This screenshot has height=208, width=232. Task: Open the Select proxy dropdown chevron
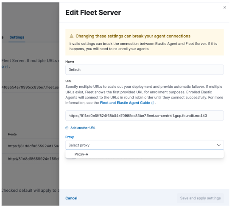(x=218, y=145)
